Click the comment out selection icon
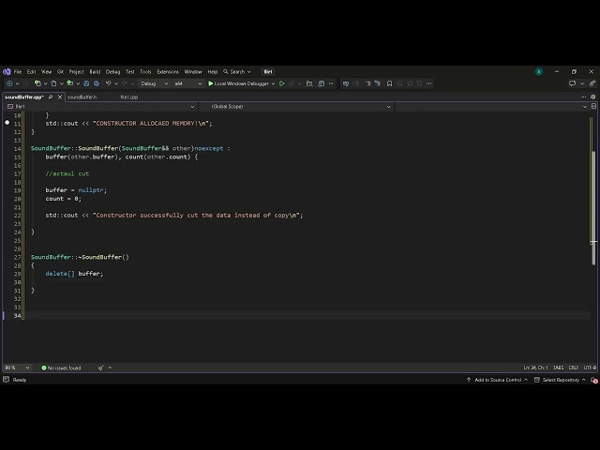 [346, 83]
